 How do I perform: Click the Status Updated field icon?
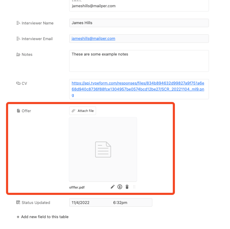coord(18,202)
